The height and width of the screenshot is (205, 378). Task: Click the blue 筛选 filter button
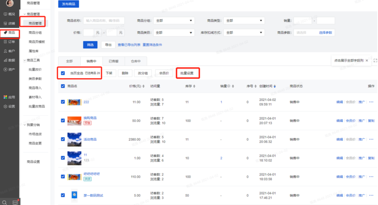point(90,45)
